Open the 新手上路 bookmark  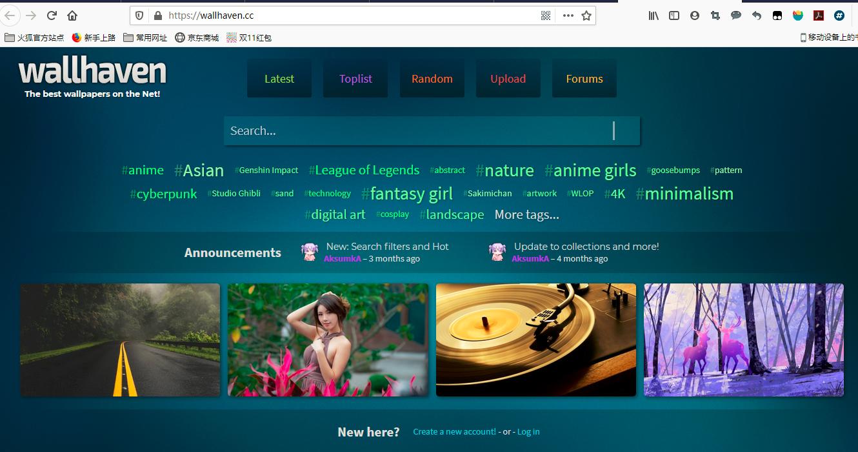pyautogui.click(x=94, y=37)
